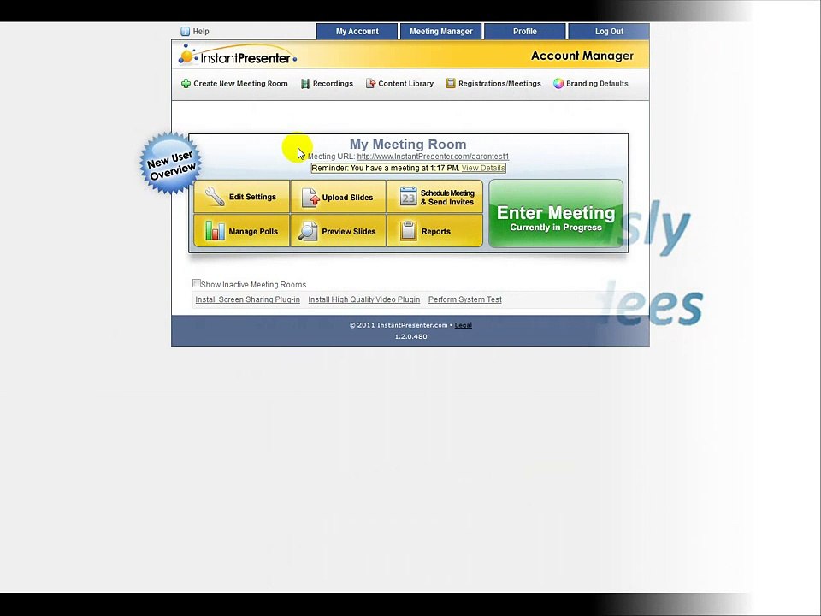The width and height of the screenshot is (821, 616).
Task: Click the magnifier icon on Preview Slides
Action: pos(308,232)
